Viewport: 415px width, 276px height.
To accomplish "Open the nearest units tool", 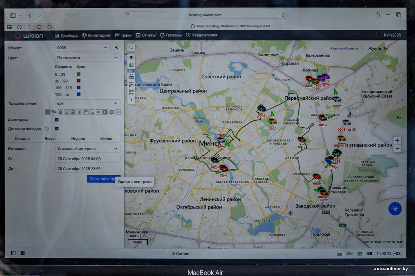I will 131,92.
